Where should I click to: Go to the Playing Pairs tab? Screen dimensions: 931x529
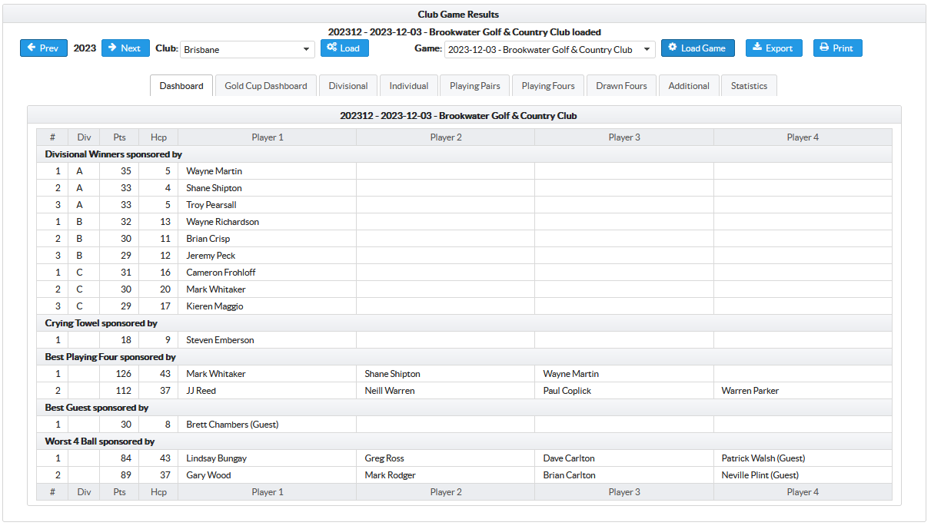coord(474,86)
